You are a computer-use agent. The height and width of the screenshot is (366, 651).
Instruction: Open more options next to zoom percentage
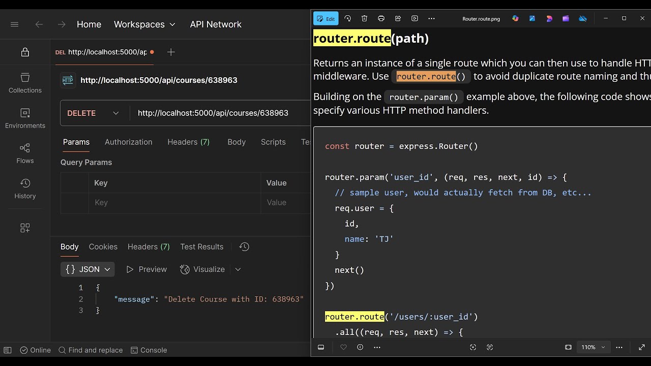coord(619,347)
